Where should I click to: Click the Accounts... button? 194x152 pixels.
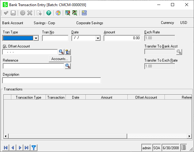tap(60, 59)
